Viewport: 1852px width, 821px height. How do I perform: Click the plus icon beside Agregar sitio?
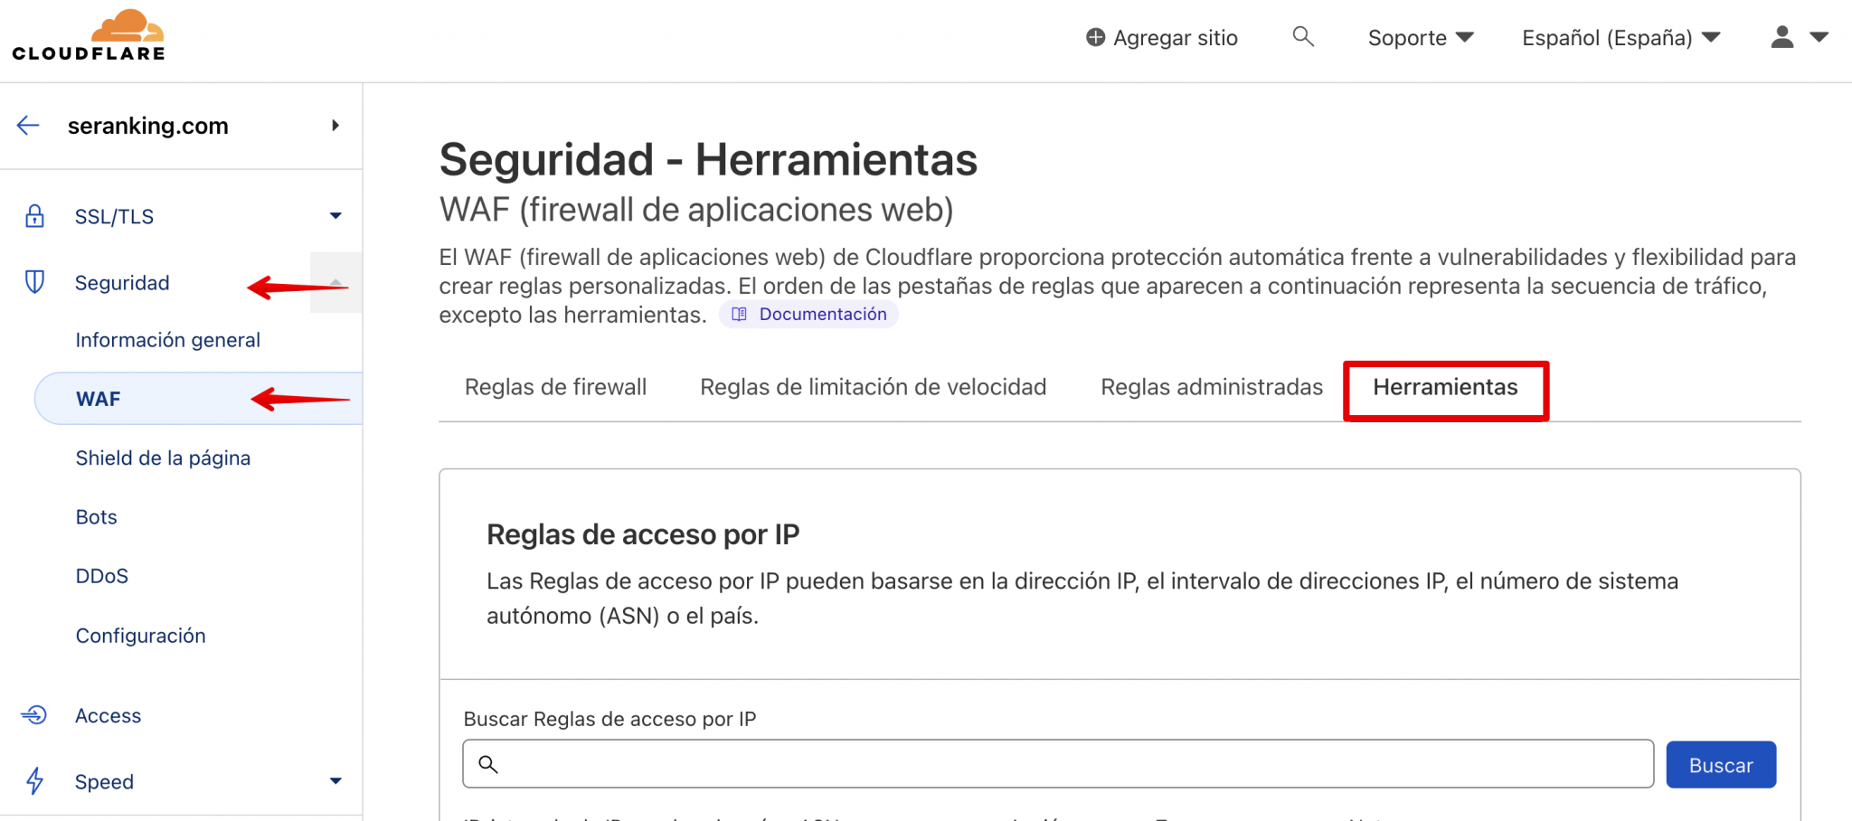(1095, 37)
